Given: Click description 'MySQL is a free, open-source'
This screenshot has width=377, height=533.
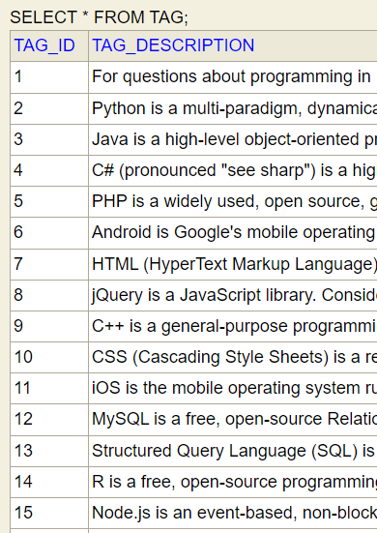Looking at the screenshot, I should point(234,420).
